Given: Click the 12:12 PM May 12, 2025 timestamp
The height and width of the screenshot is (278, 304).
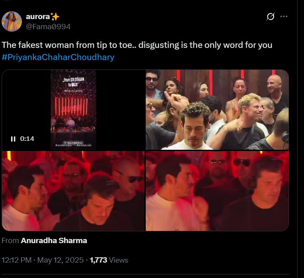Looking at the screenshot, I should [x=43, y=260].
